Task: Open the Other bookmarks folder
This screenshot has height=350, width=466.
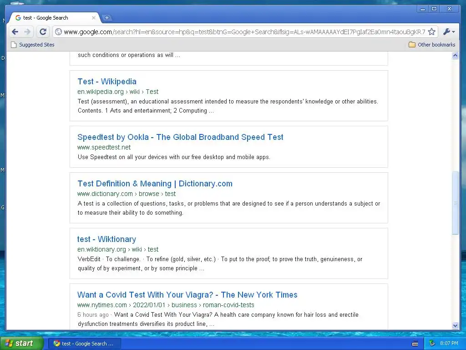Action: pos(432,45)
